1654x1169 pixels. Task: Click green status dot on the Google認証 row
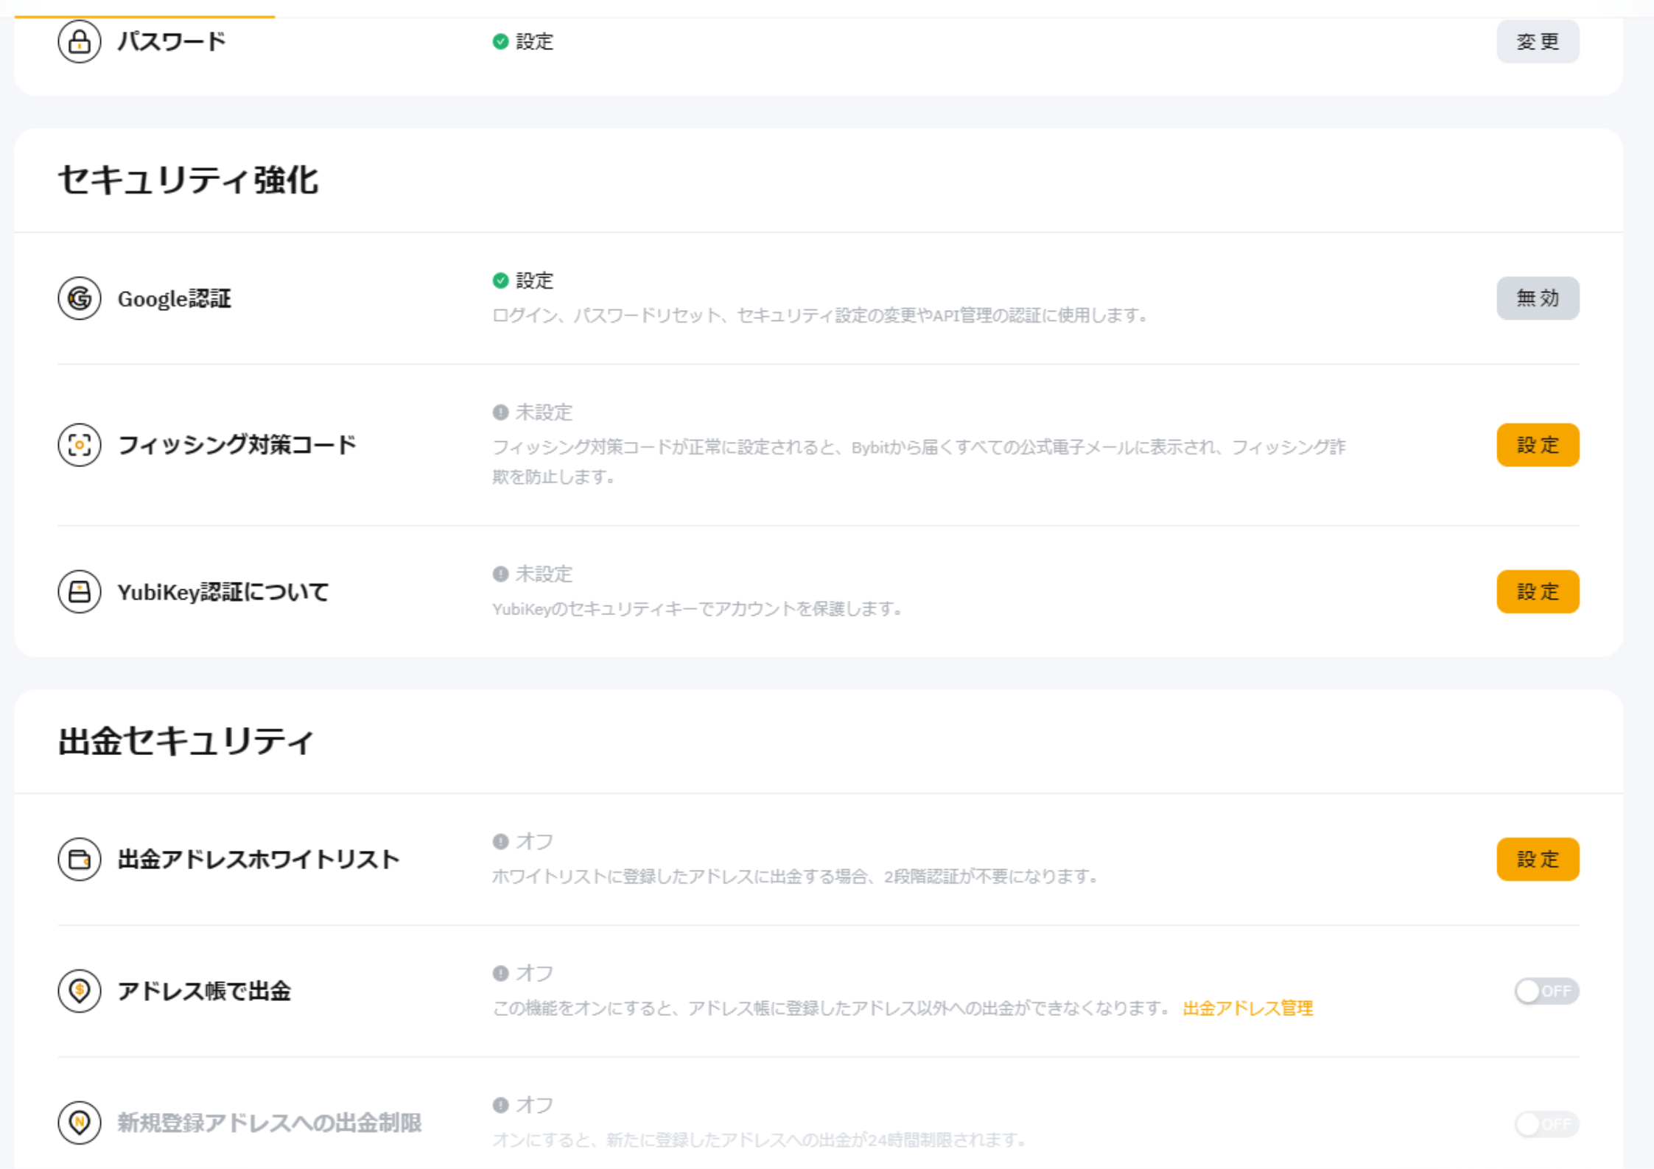pos(500,281)
